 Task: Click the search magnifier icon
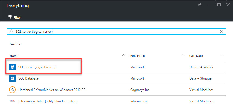11,31
